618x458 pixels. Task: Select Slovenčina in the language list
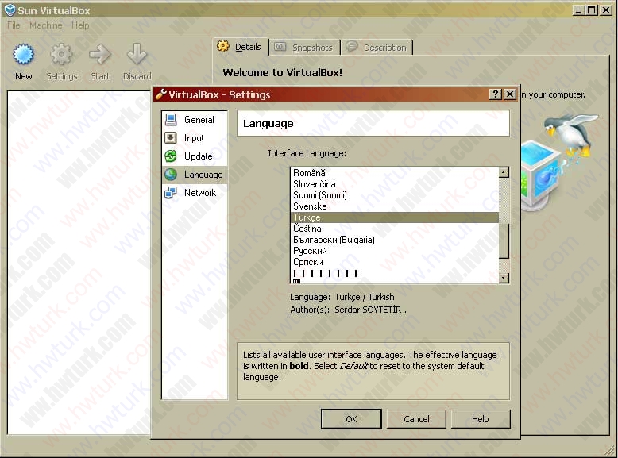pos(395,184)
